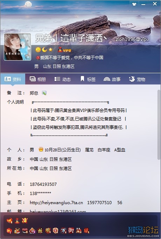Click the 辕 badge icon
Screen dimensions: 161x239
(x=86, y=231)
